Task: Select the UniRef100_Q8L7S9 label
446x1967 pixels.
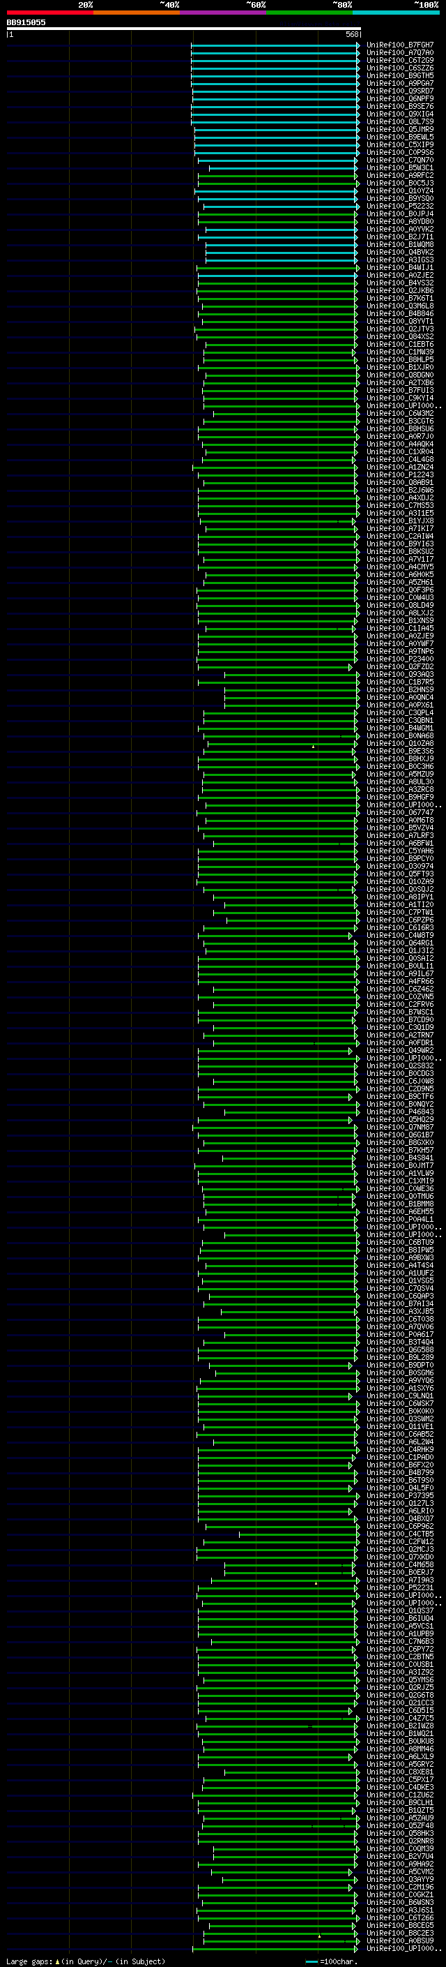Action: 400,121
